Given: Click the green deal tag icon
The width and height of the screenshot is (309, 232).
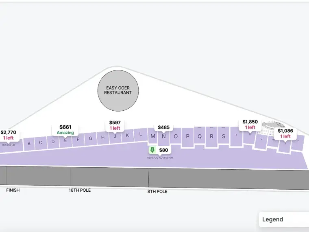Looking at the screenshot, I should (x=152, y=150).
